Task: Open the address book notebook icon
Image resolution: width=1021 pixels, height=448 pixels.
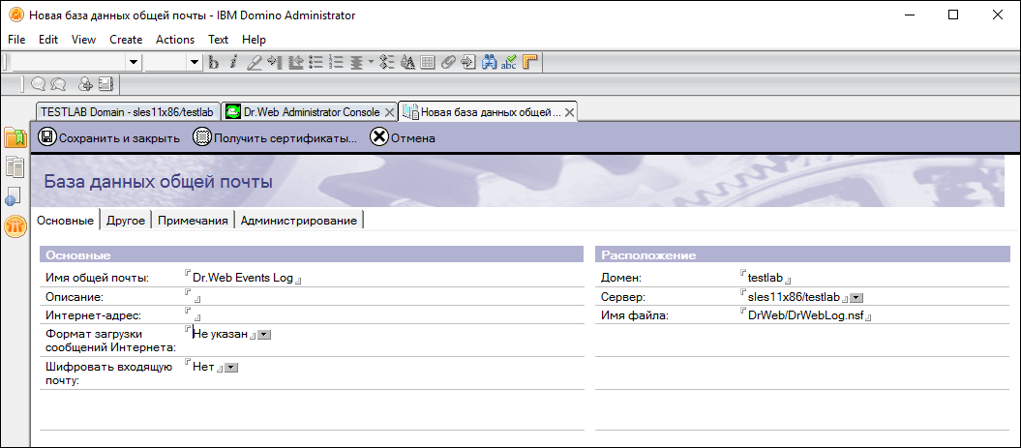Action: [x=106, y=83]
